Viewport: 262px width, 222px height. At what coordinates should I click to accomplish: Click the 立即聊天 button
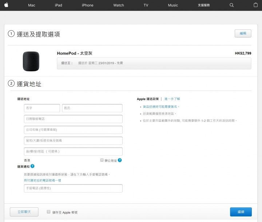24,212
